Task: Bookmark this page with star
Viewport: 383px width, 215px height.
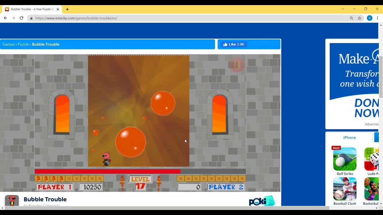Action: tap(360, 18)
